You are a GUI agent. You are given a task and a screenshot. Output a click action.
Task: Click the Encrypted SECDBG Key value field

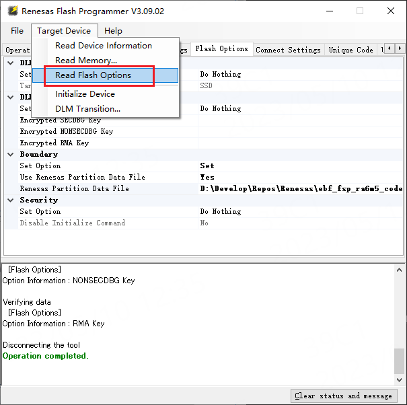point(301,120)
